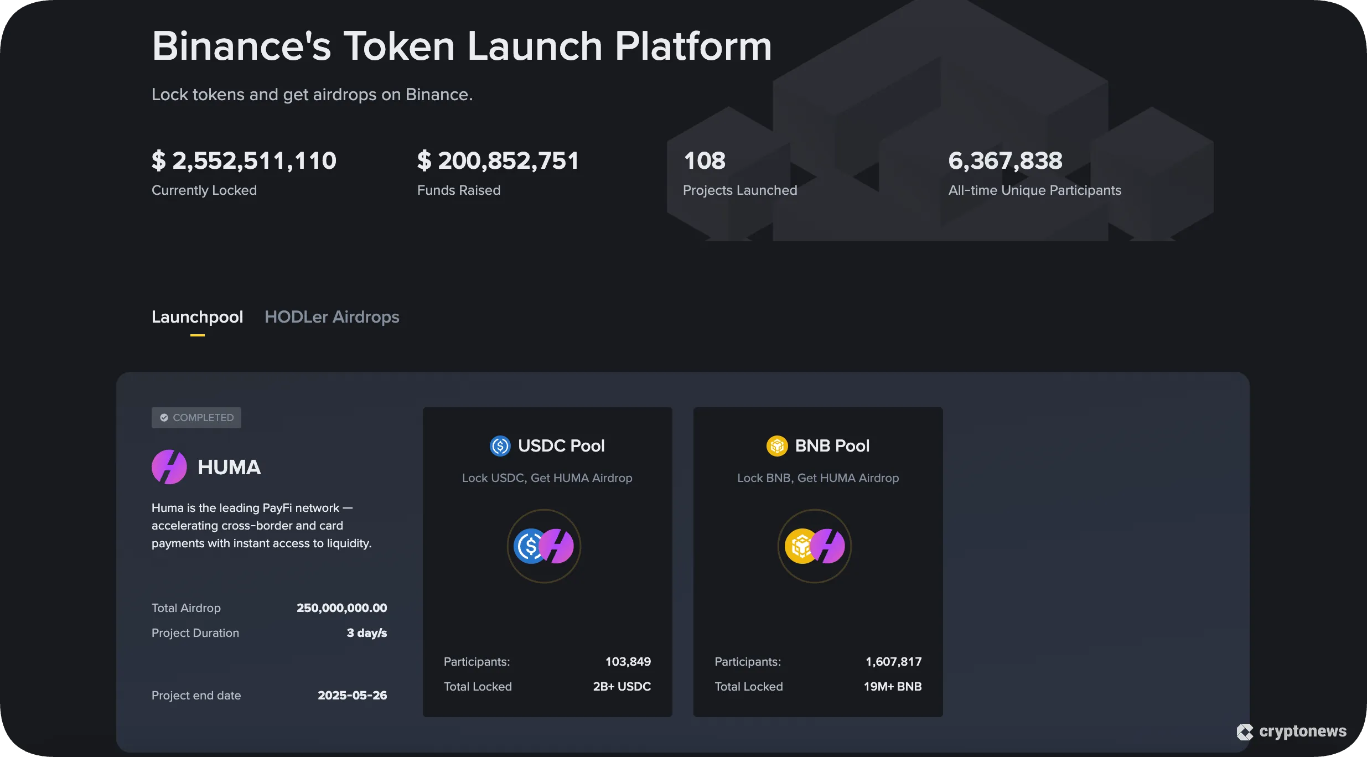
Task: Click the Project end date 2025-05-26 value
Action: pyautogui.click(x=353, y=695)
